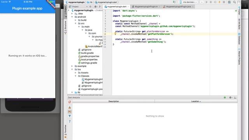The height and width of the screenshot is (140, 249).
Task: Click the toolbar icon left of search magnifier
Action: click(x=229, y=2)
